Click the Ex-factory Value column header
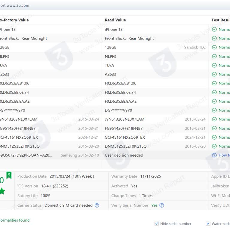This screenshot has height=230, width=230. point(14,20)
